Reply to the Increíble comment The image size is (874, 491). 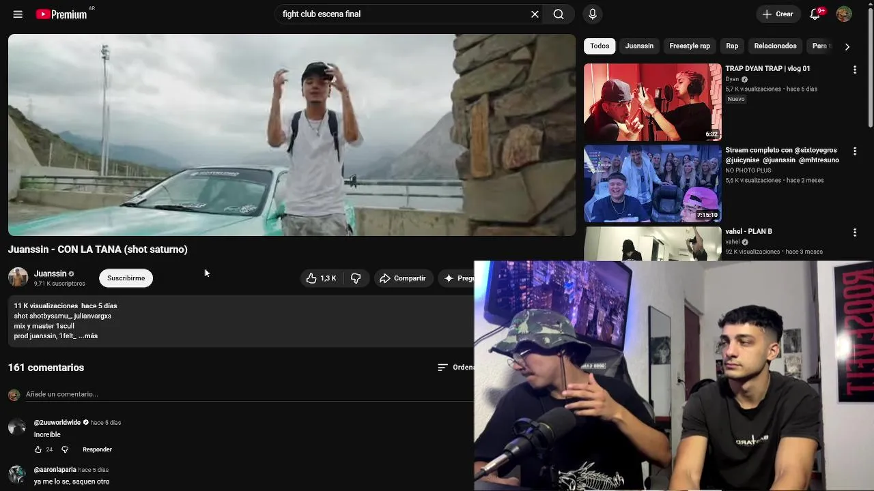(97, 449)
